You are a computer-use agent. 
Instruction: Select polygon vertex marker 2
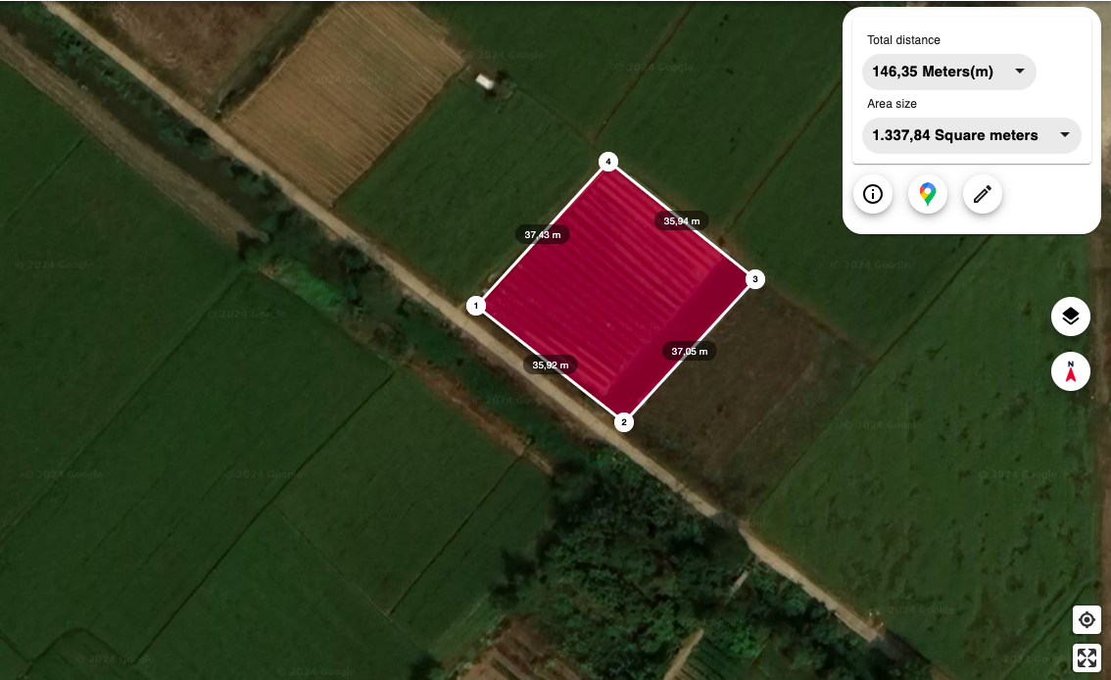[x=623, y=422]
